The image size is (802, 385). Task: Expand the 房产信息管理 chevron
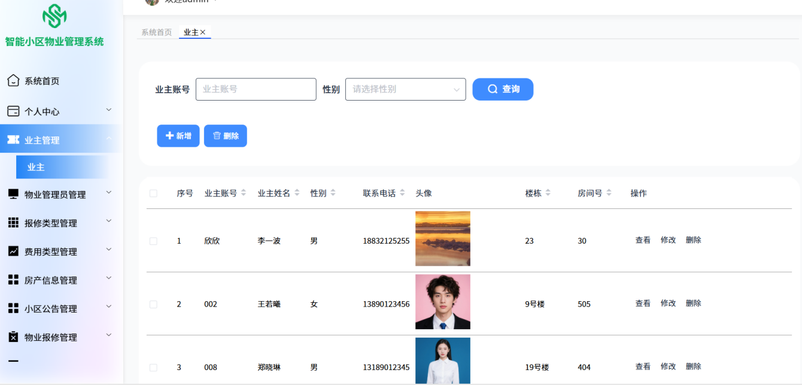tap(109, 278)
